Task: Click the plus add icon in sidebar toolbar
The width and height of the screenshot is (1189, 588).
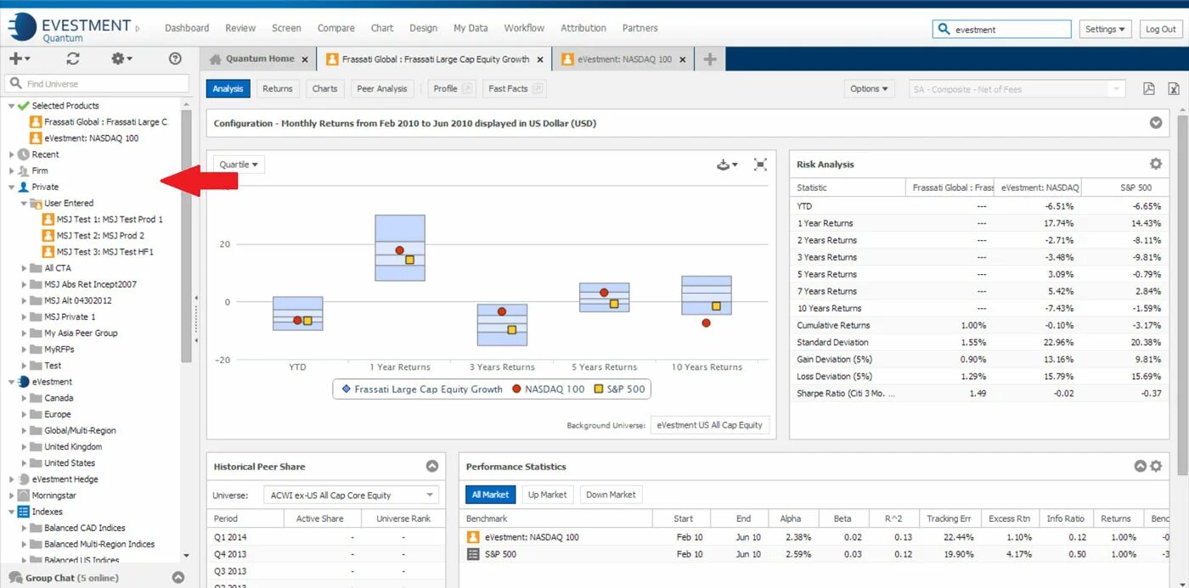Action: [19, 59]
